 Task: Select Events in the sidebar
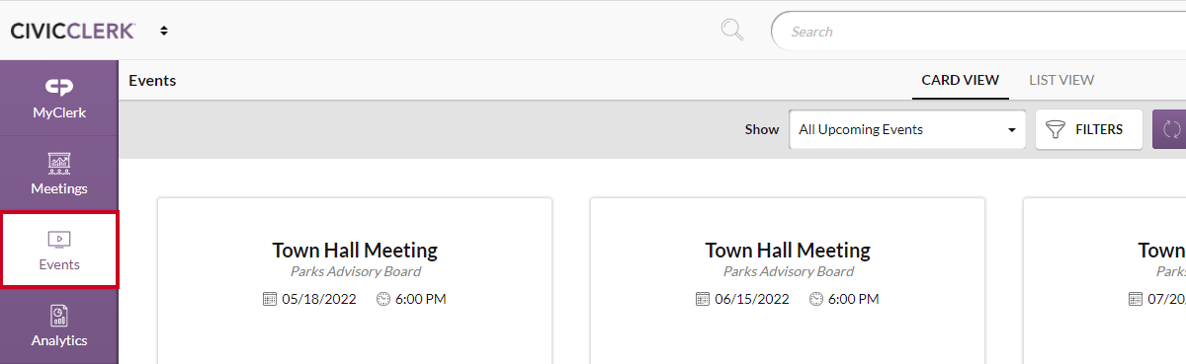59,250
